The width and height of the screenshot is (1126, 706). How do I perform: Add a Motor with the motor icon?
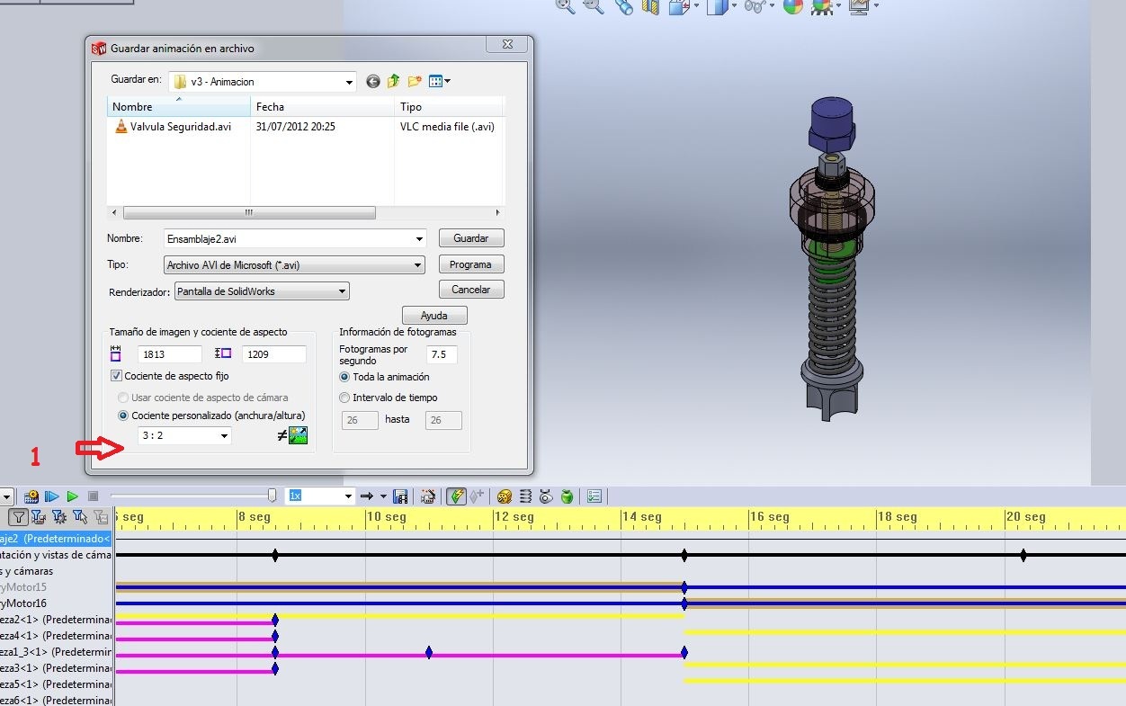tap(505, 496)
